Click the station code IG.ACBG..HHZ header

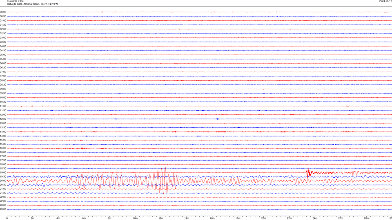(15, 1)
